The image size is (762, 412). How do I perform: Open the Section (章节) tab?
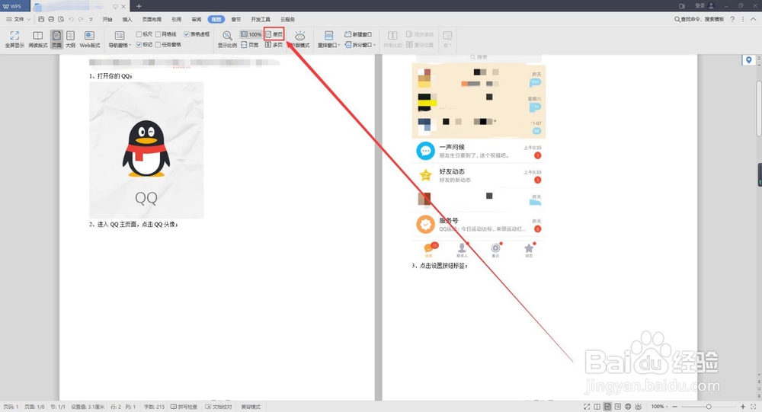[x=235, y=20]
